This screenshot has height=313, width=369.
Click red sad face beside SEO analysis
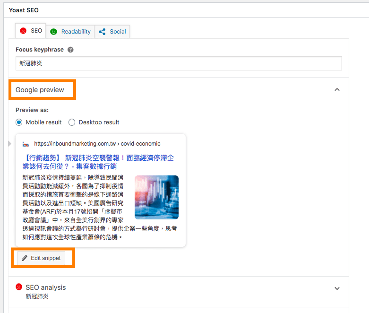19,287
